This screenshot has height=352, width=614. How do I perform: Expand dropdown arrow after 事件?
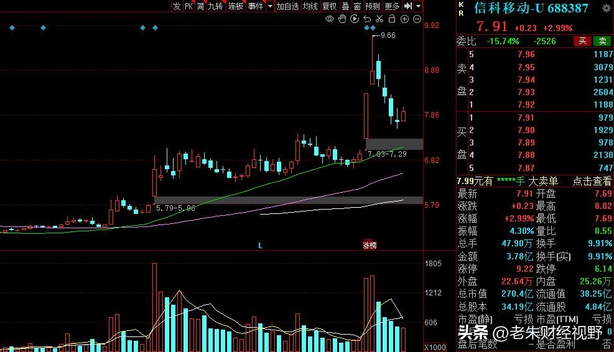[270, 6]
